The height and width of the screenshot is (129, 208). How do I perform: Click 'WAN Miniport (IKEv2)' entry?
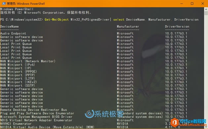(19, 82)
